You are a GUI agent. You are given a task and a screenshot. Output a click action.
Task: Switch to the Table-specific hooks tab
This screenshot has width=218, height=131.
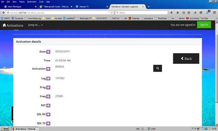56,6
